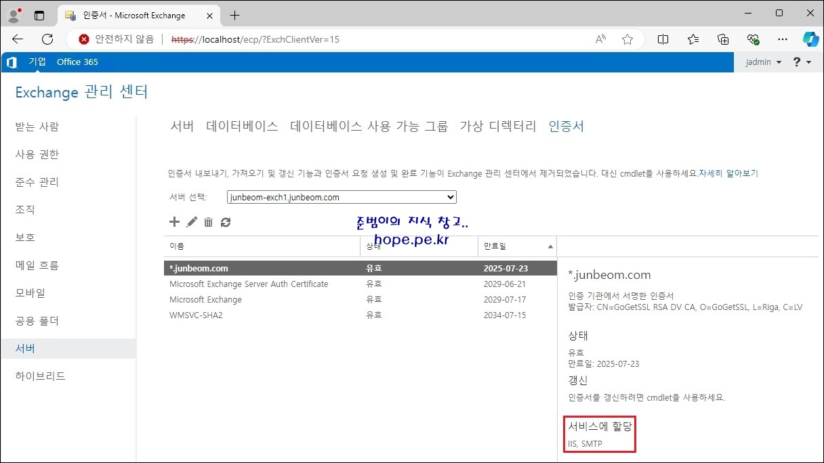This screenshot has height=463, width=824.
Task: Click the delete trash icon
Action: click(209, 222)
